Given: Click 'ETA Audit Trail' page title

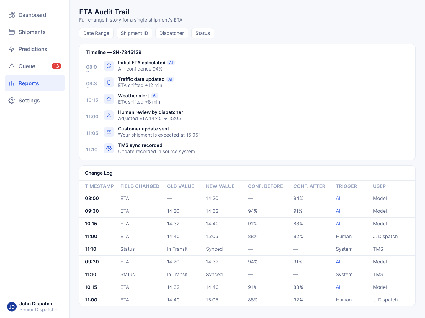Looking at the screenshot, I should [104, 12].
